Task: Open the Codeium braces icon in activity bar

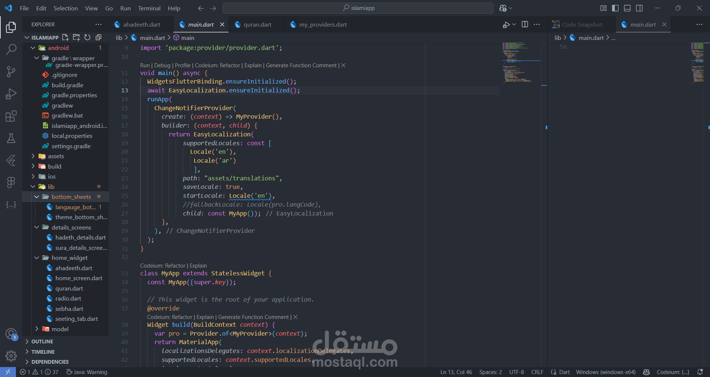Action: 11,204
